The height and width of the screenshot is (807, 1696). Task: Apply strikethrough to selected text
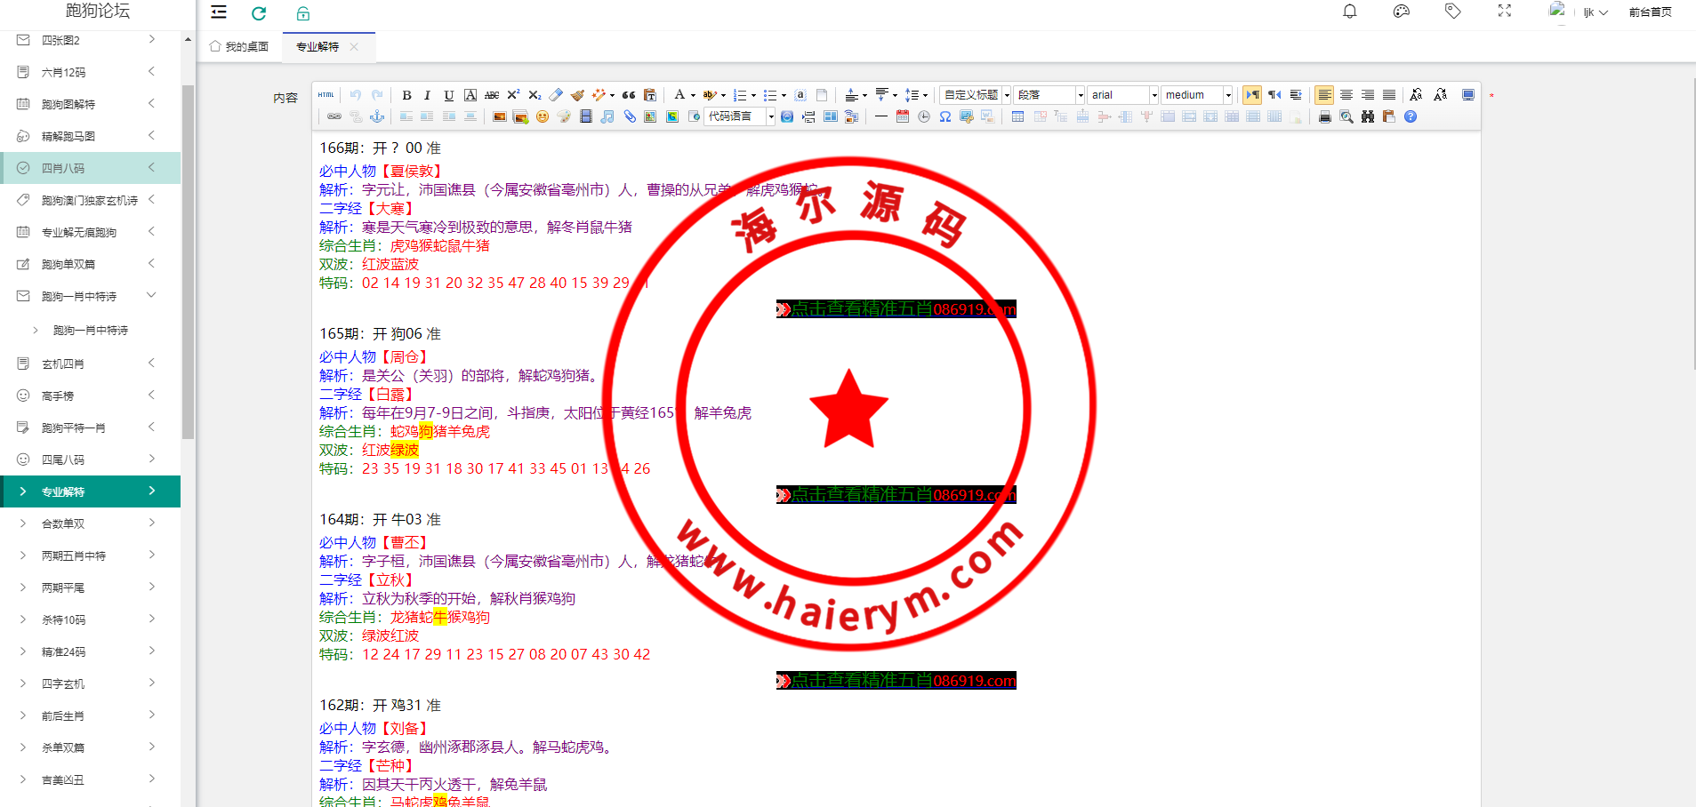(492, 94)
